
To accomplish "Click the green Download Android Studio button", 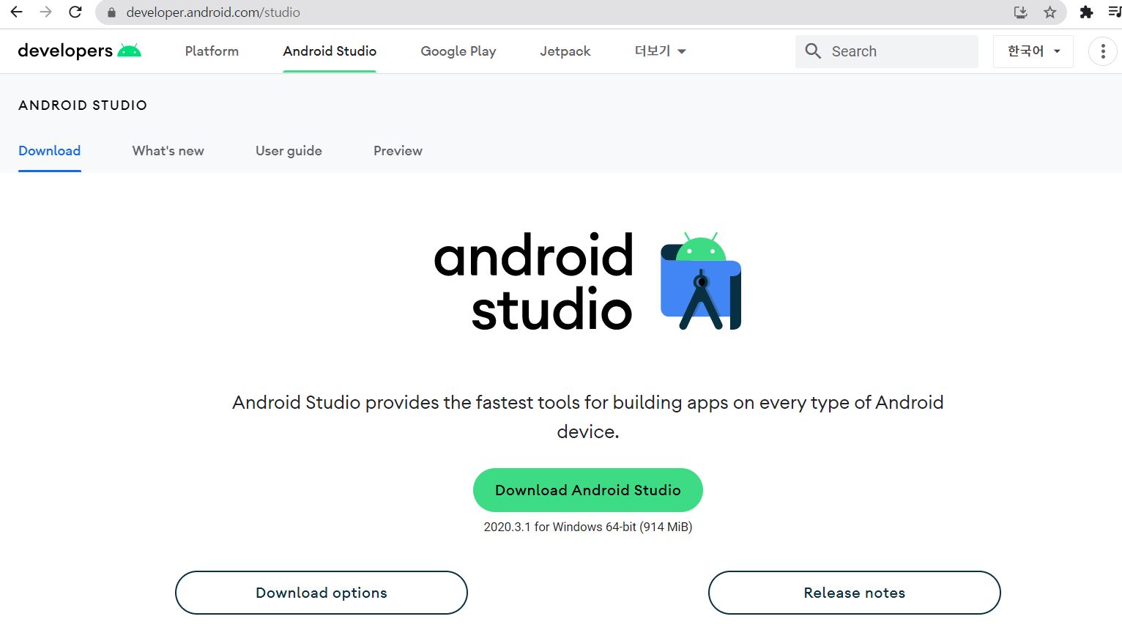I will [588, 490].
